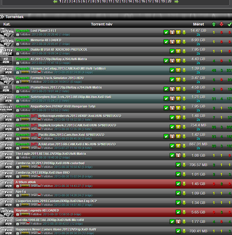This screenshot has width=232, height=235.
Task: Click the green checkmark in Apa Ég row
Action: [178, 193]
